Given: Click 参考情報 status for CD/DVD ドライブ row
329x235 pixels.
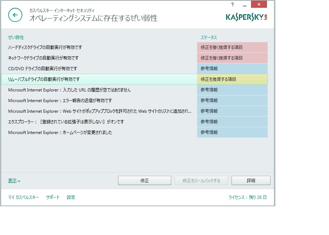Looking at the screenshot, I should click(232, 69).
